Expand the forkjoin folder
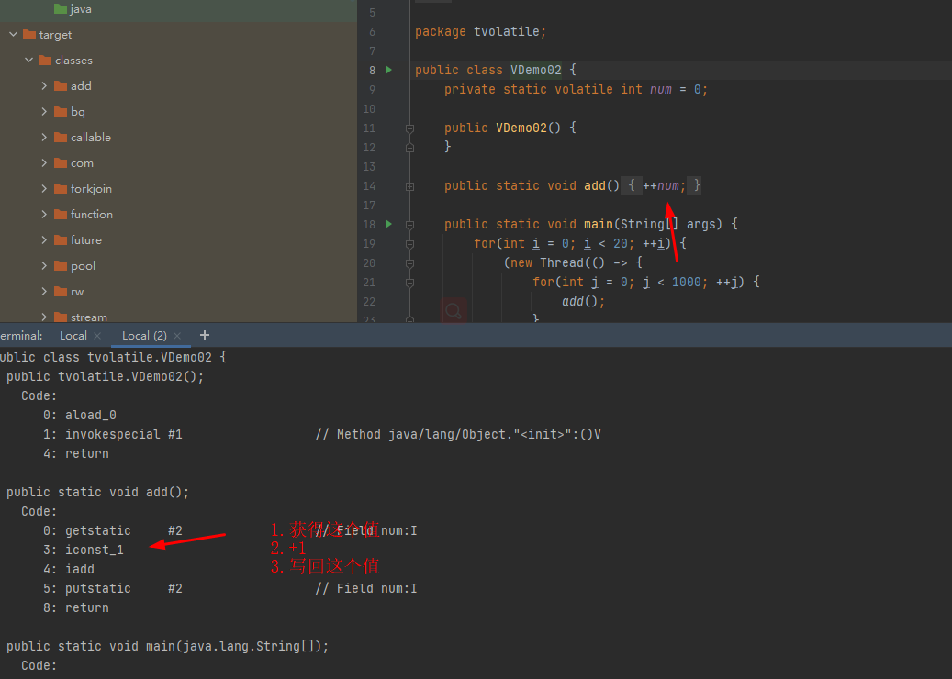Viewport: 952px width, 679px height. pos(44,189)
